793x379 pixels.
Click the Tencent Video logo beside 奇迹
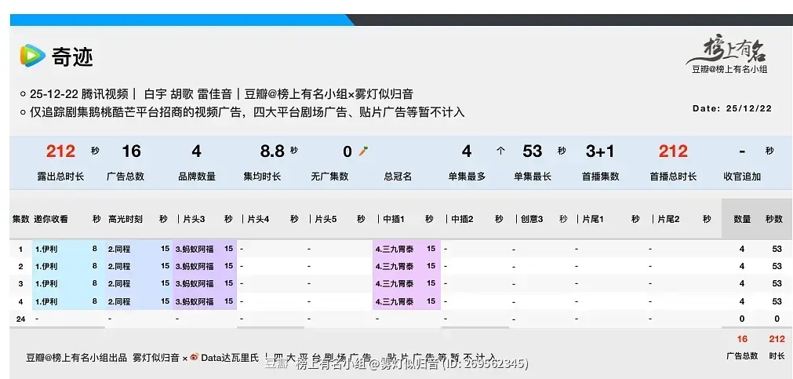pos(32,56)
